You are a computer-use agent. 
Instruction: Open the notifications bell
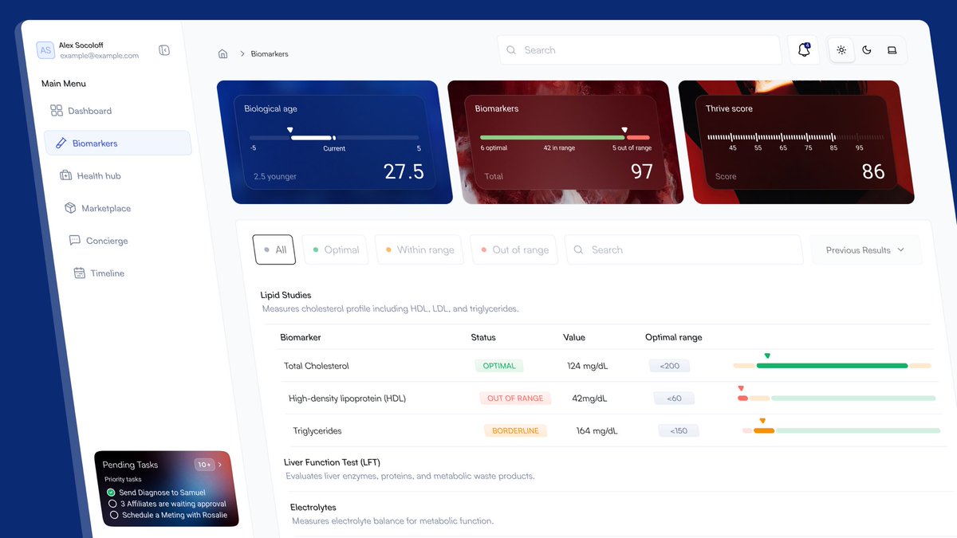pos(804,49)
